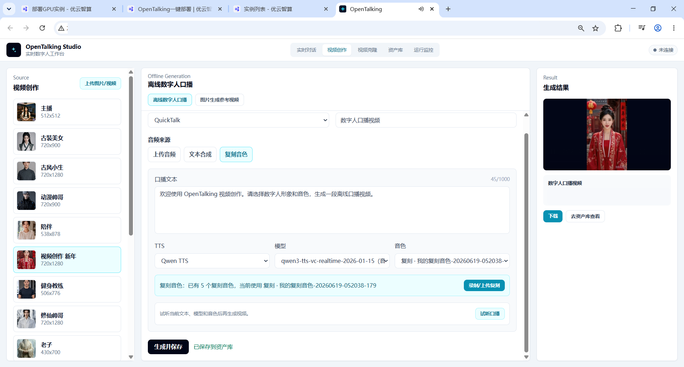684x367 pixels.
Task: Select the 古装美女 avatar thumbnail
Action: coord(26,141)
